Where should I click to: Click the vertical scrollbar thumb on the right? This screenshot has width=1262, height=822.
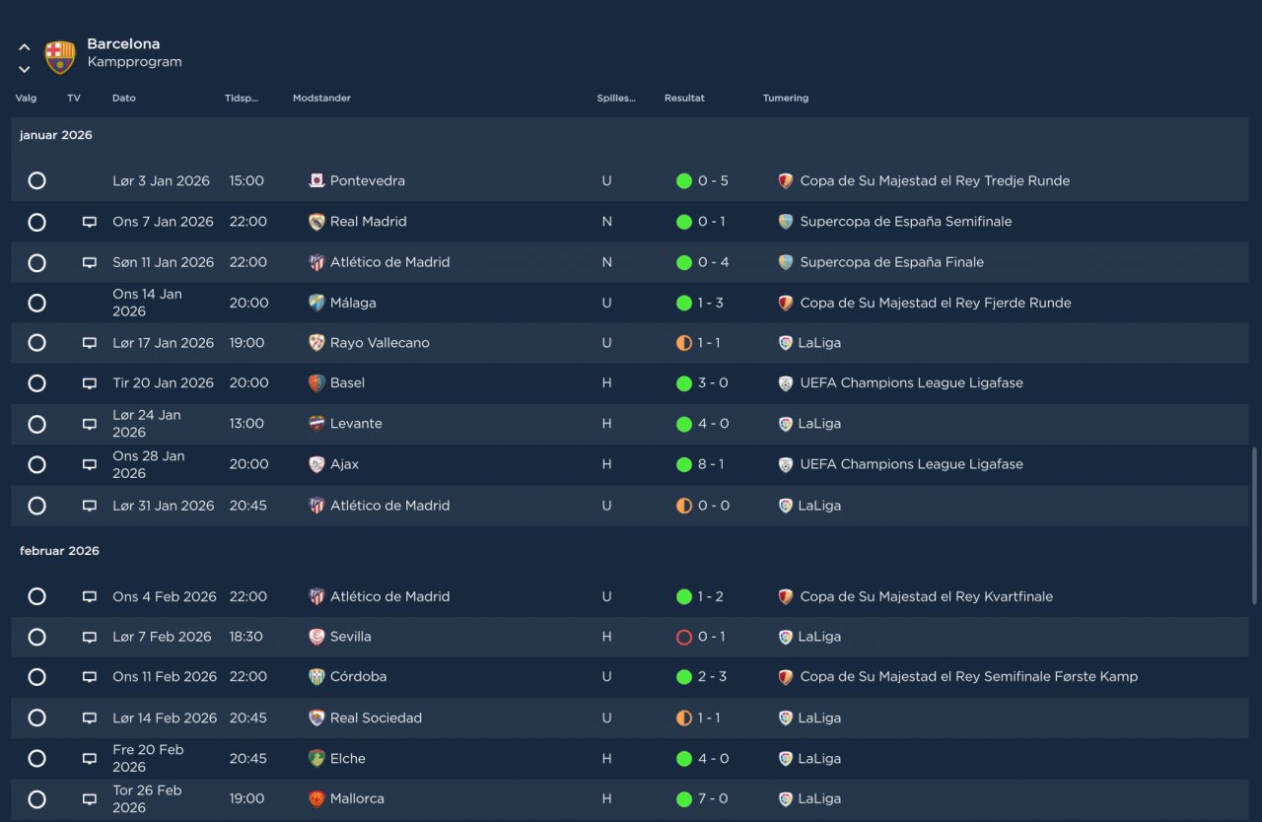click(x=1256, y=525)
